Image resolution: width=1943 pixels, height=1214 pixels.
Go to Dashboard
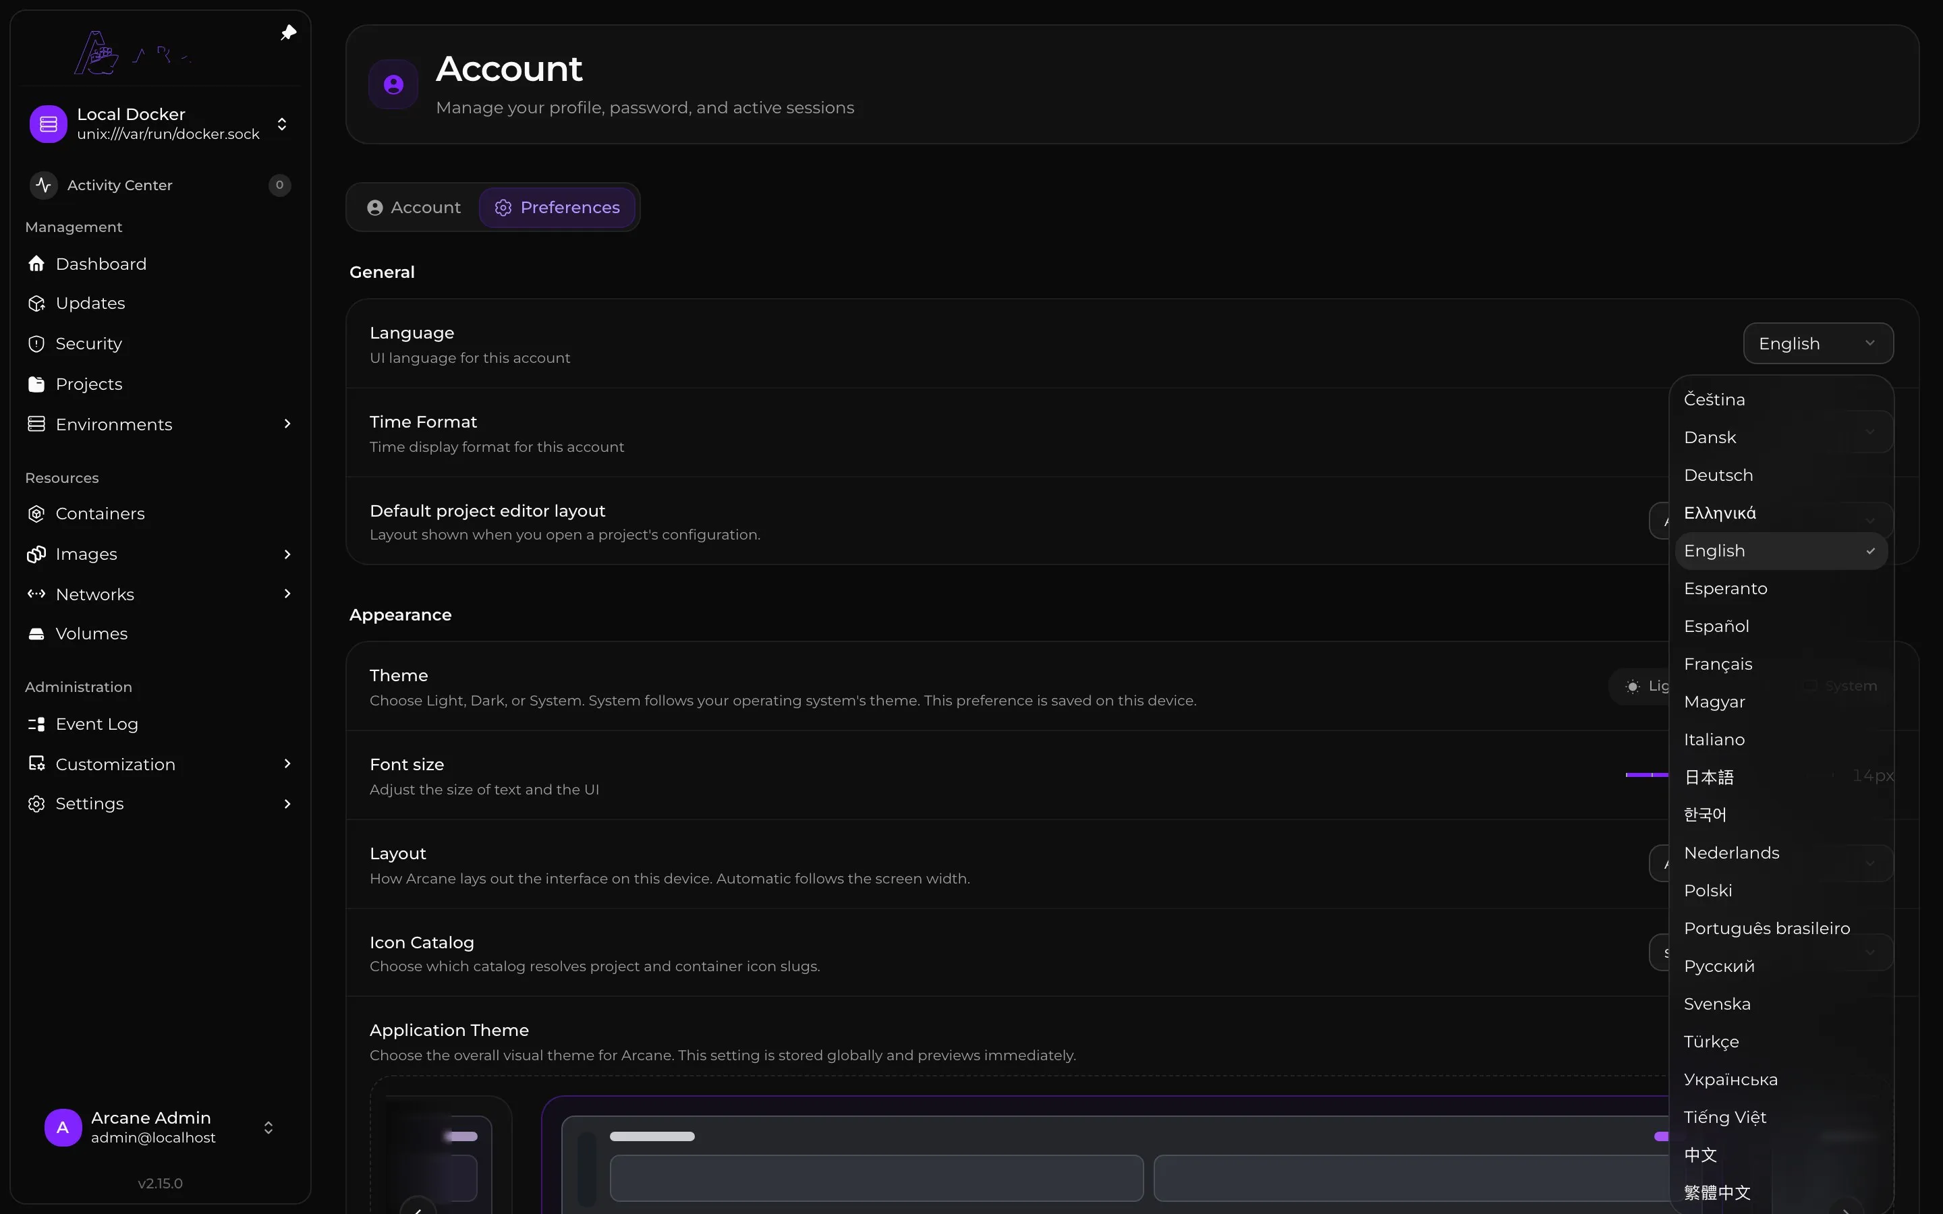coord(160,263)
